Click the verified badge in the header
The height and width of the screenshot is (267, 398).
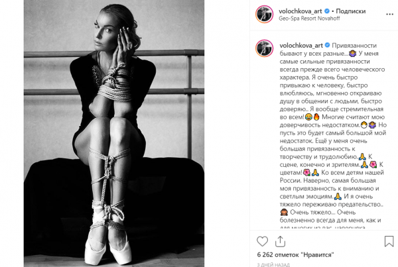(327, 11)
